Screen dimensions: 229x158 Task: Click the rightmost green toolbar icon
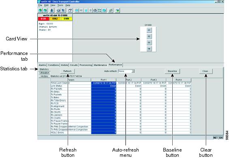coord(118,11)
